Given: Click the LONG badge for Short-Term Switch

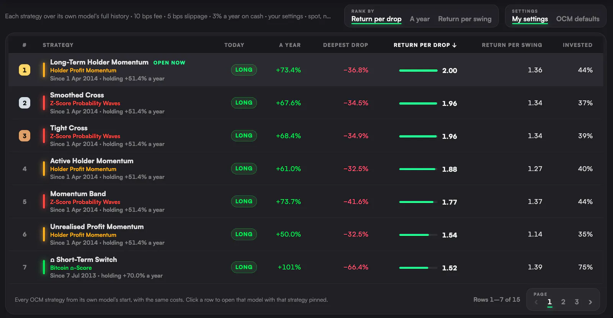Looking at the screenshot, I should (244, 267).
